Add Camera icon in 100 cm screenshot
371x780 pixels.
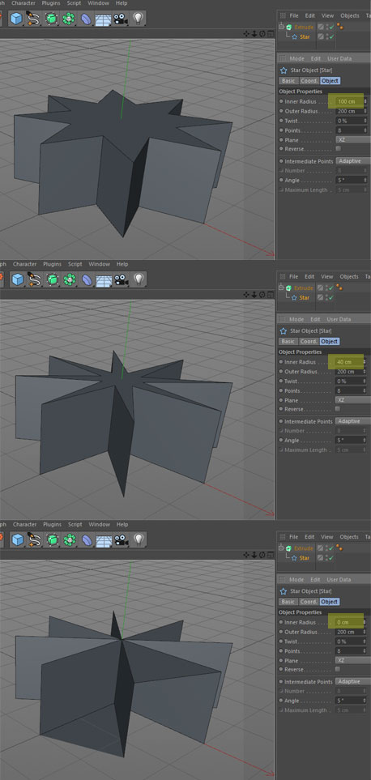(120, 19)
